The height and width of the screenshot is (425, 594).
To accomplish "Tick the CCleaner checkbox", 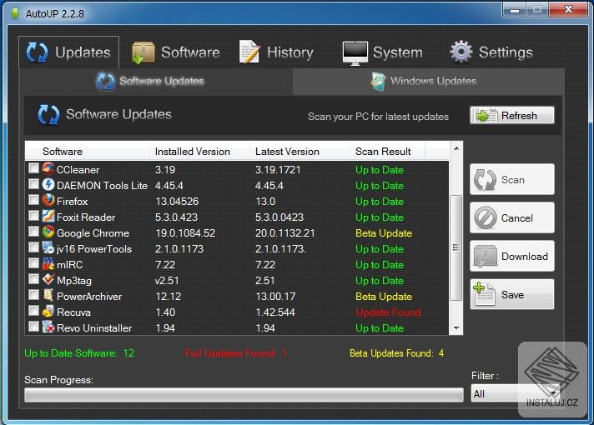I will pyautogui.click(x=33, y=168).
